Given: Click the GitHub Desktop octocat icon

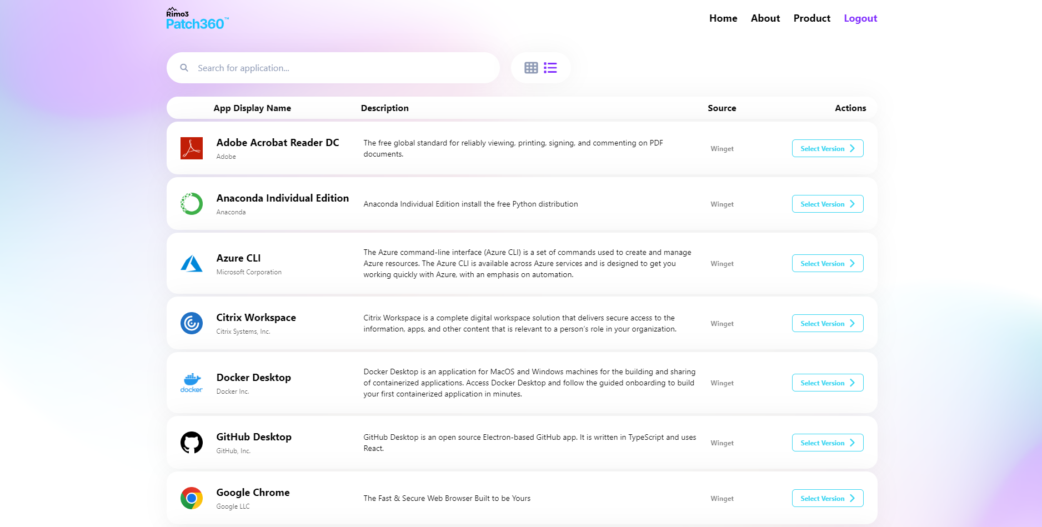Looking at the screenshot, I should [x=192, y=443].
